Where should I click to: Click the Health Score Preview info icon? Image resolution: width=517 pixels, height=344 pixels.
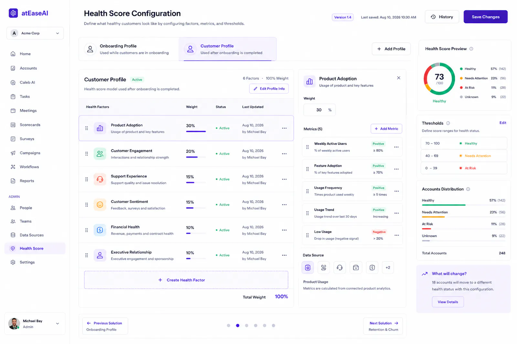[x=471, y=49]
